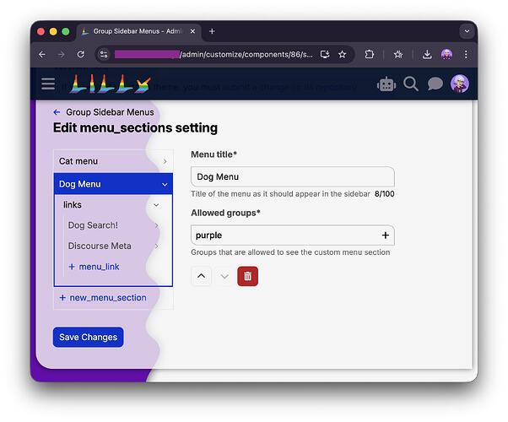Viewport: 508px width, 422px height.
Task: Open browser downloads
Action: pyautogui.click(x=427, y=55)
